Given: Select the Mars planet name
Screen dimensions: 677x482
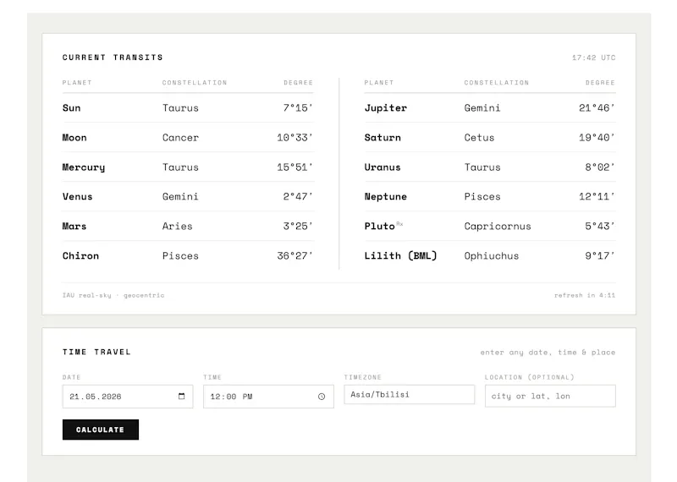Looking at the screenshot, I should pos(74,226).
